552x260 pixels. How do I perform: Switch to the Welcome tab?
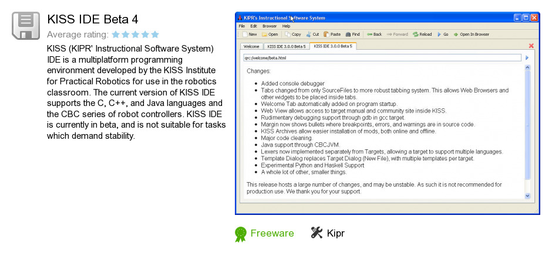pyautogui.click(x=251, y=46)
